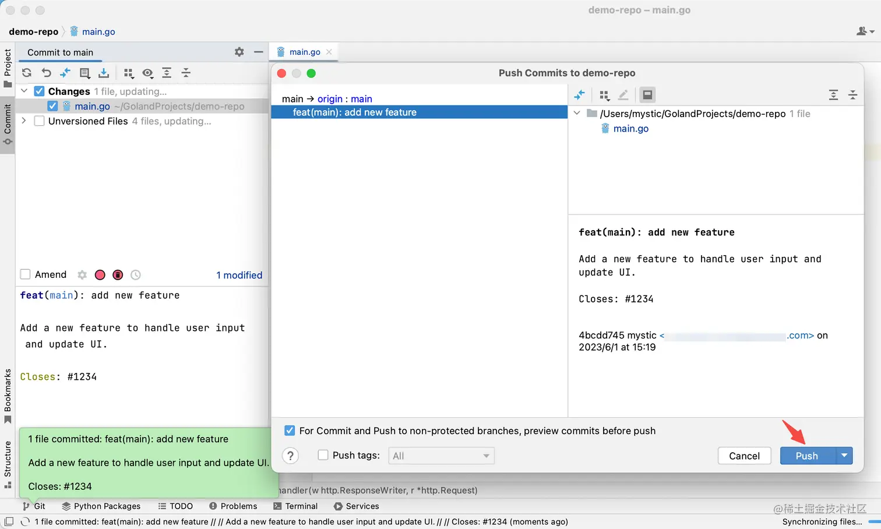Toggle the Changes group checkbox
The image size is (881, 529).
tap(40, 91)
